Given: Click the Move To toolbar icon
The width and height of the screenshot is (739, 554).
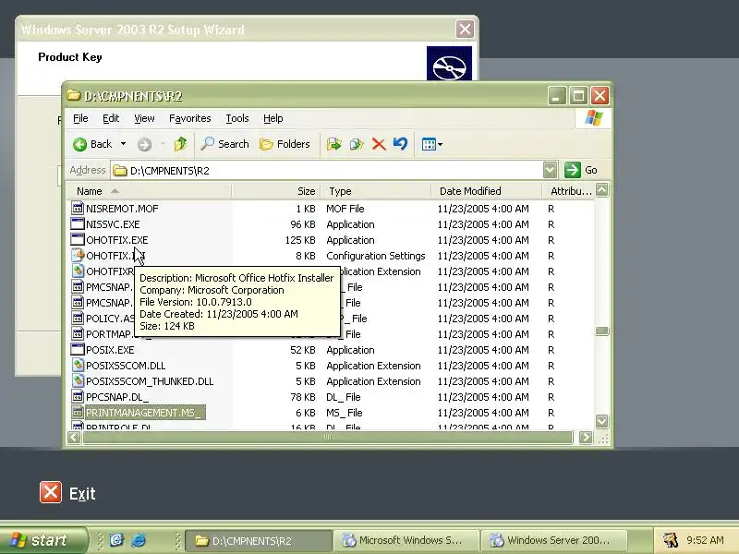Looking at the screenshot, I should click(x=333, y=144).
